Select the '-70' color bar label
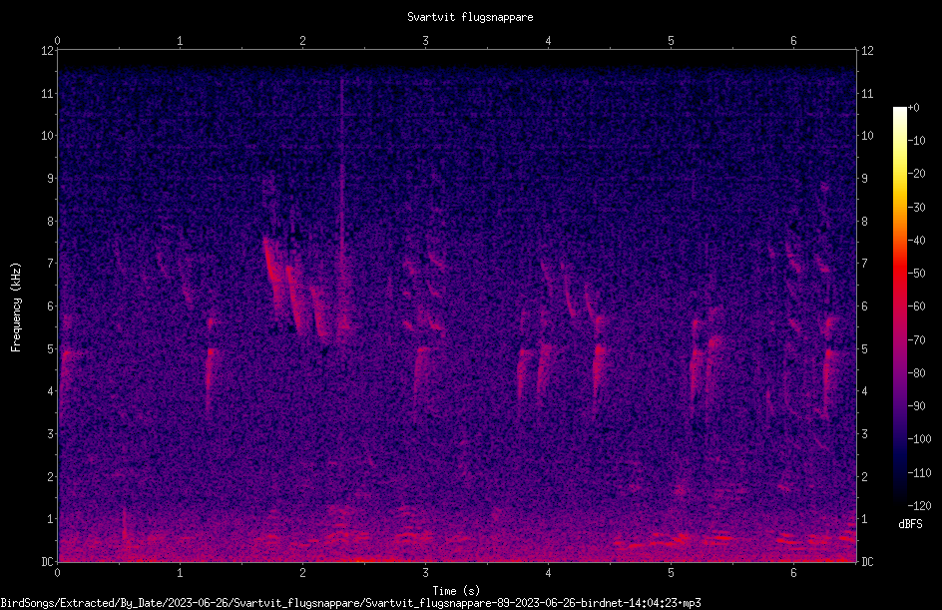 coord(916,340)
